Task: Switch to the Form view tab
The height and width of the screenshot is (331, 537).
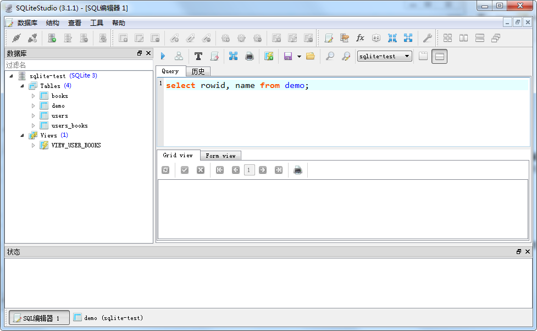Action: [x=220, y=156]
